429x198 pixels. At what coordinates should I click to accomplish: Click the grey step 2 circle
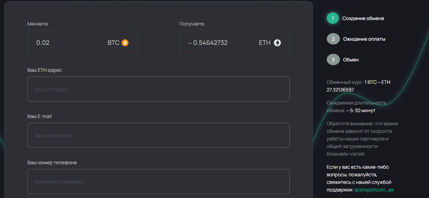[333, 39]
